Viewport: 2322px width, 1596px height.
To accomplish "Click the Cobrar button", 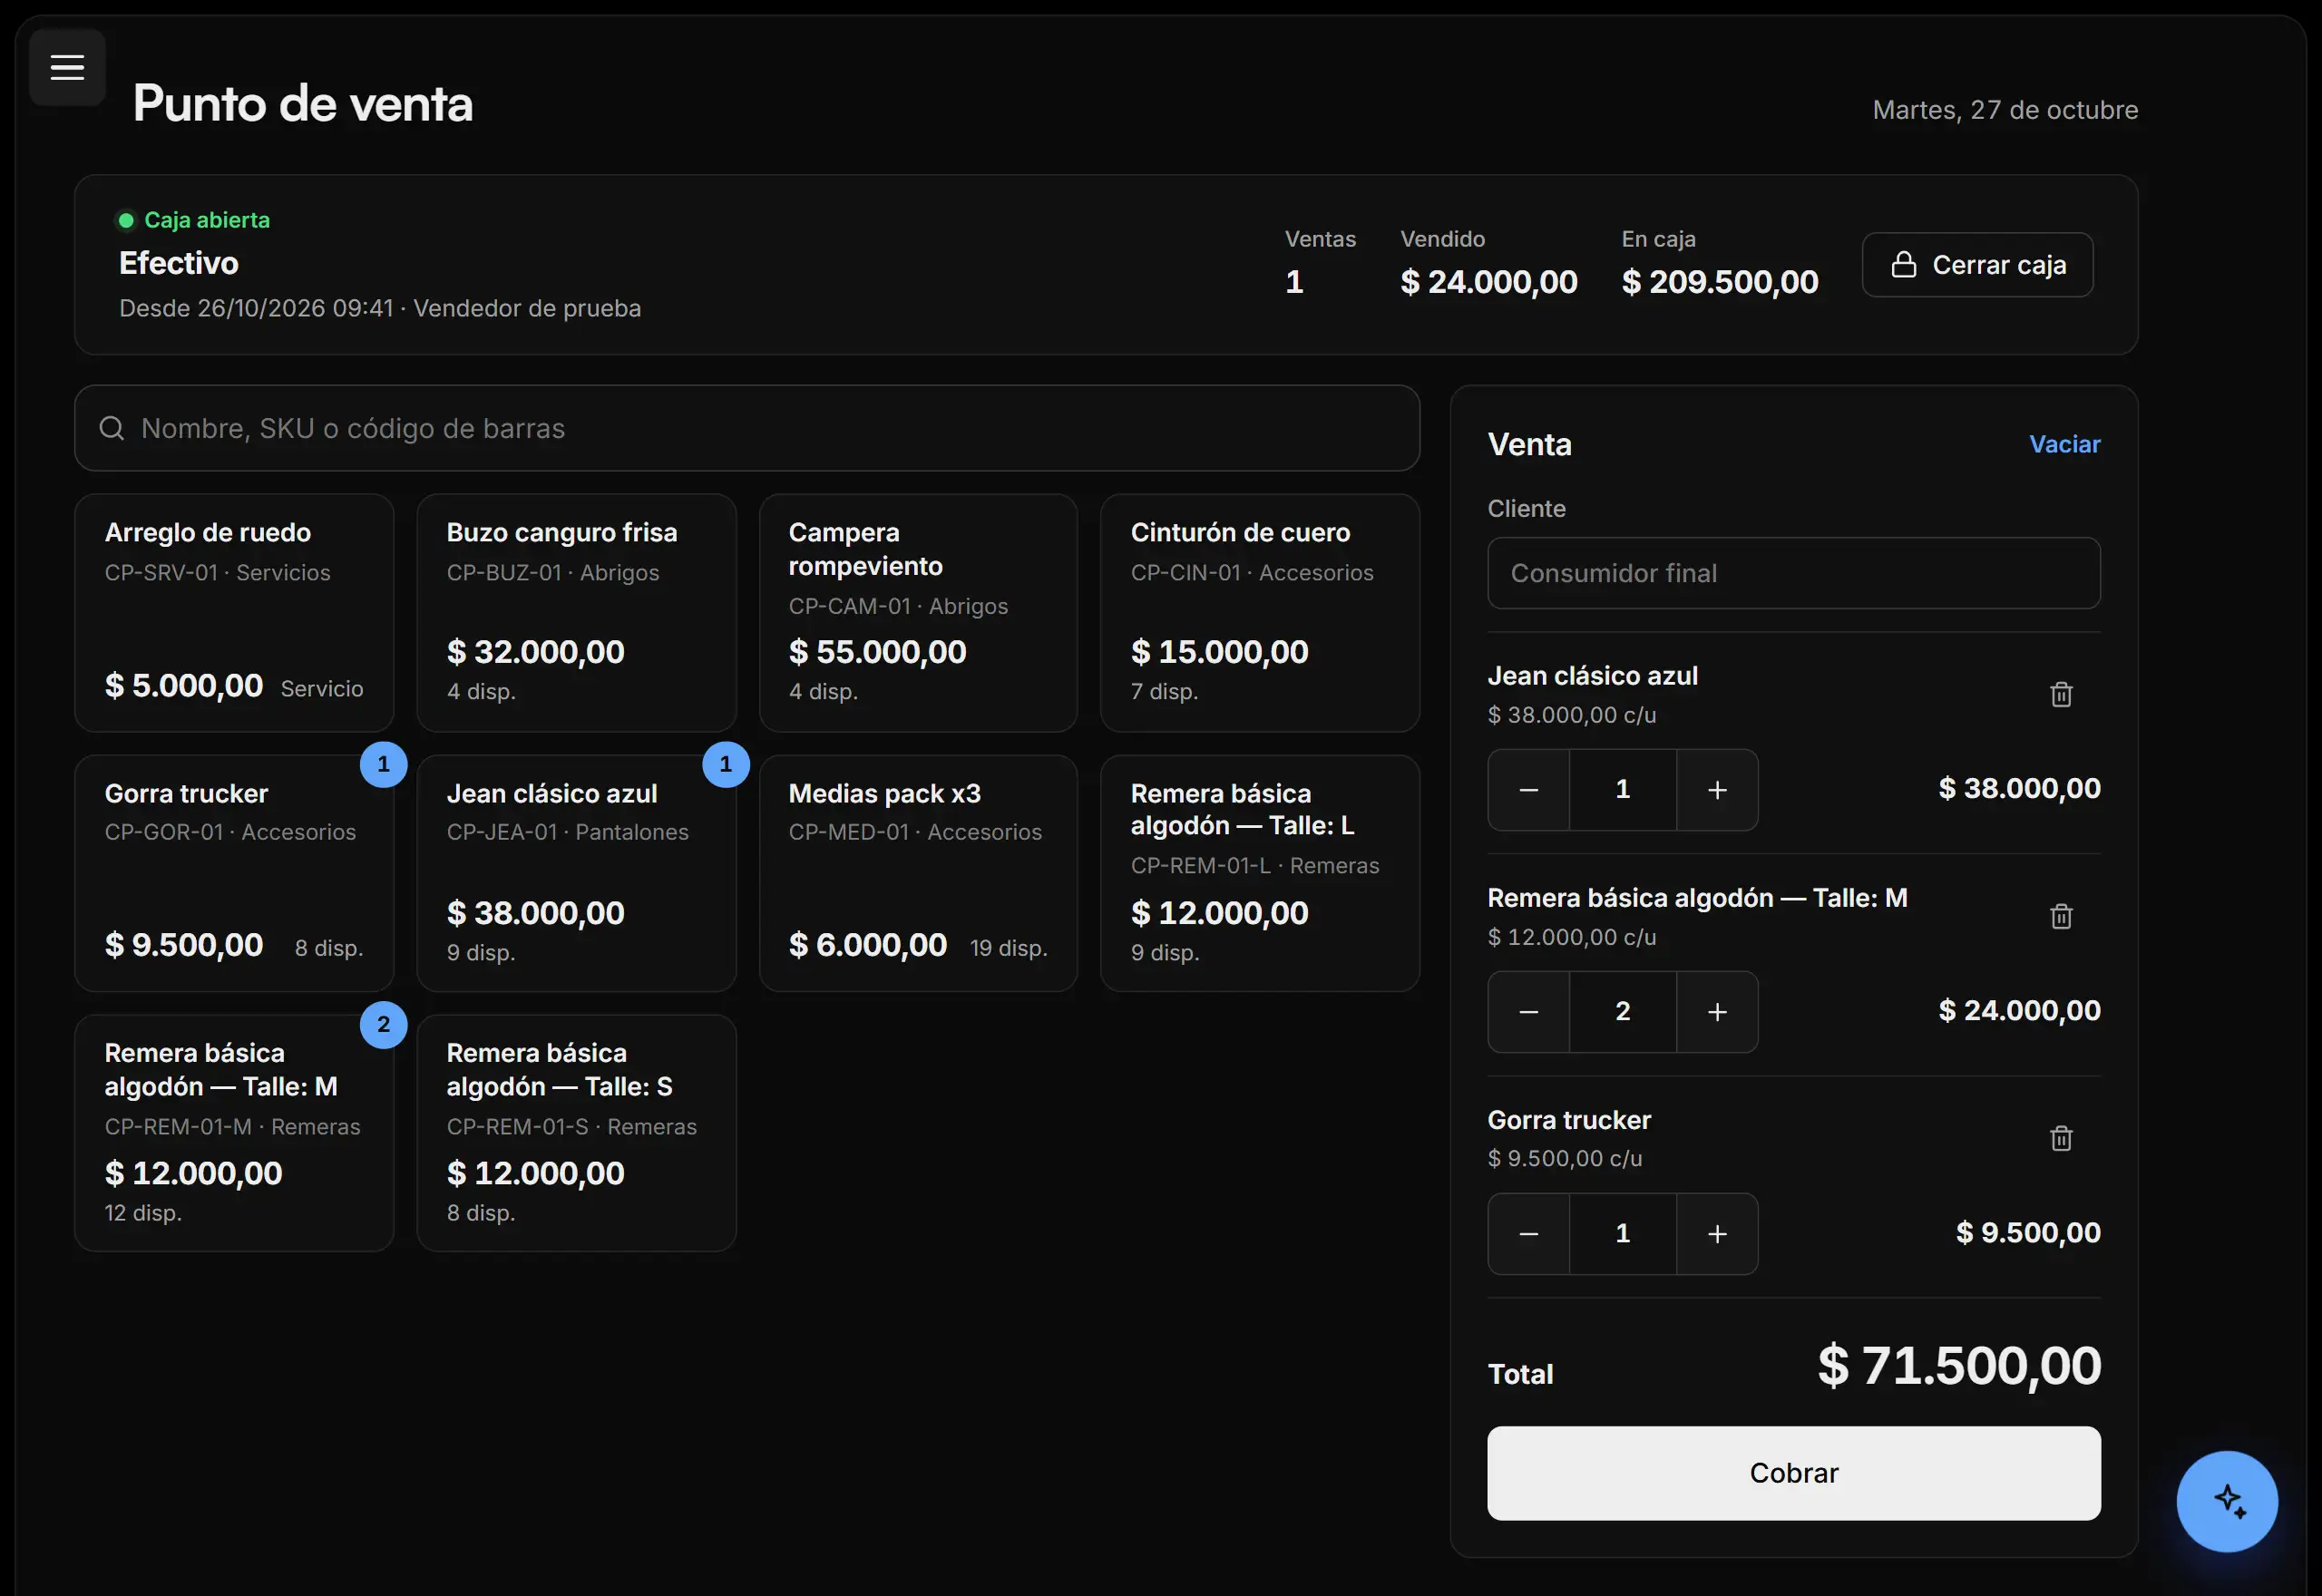I will click(1793, 1473).
